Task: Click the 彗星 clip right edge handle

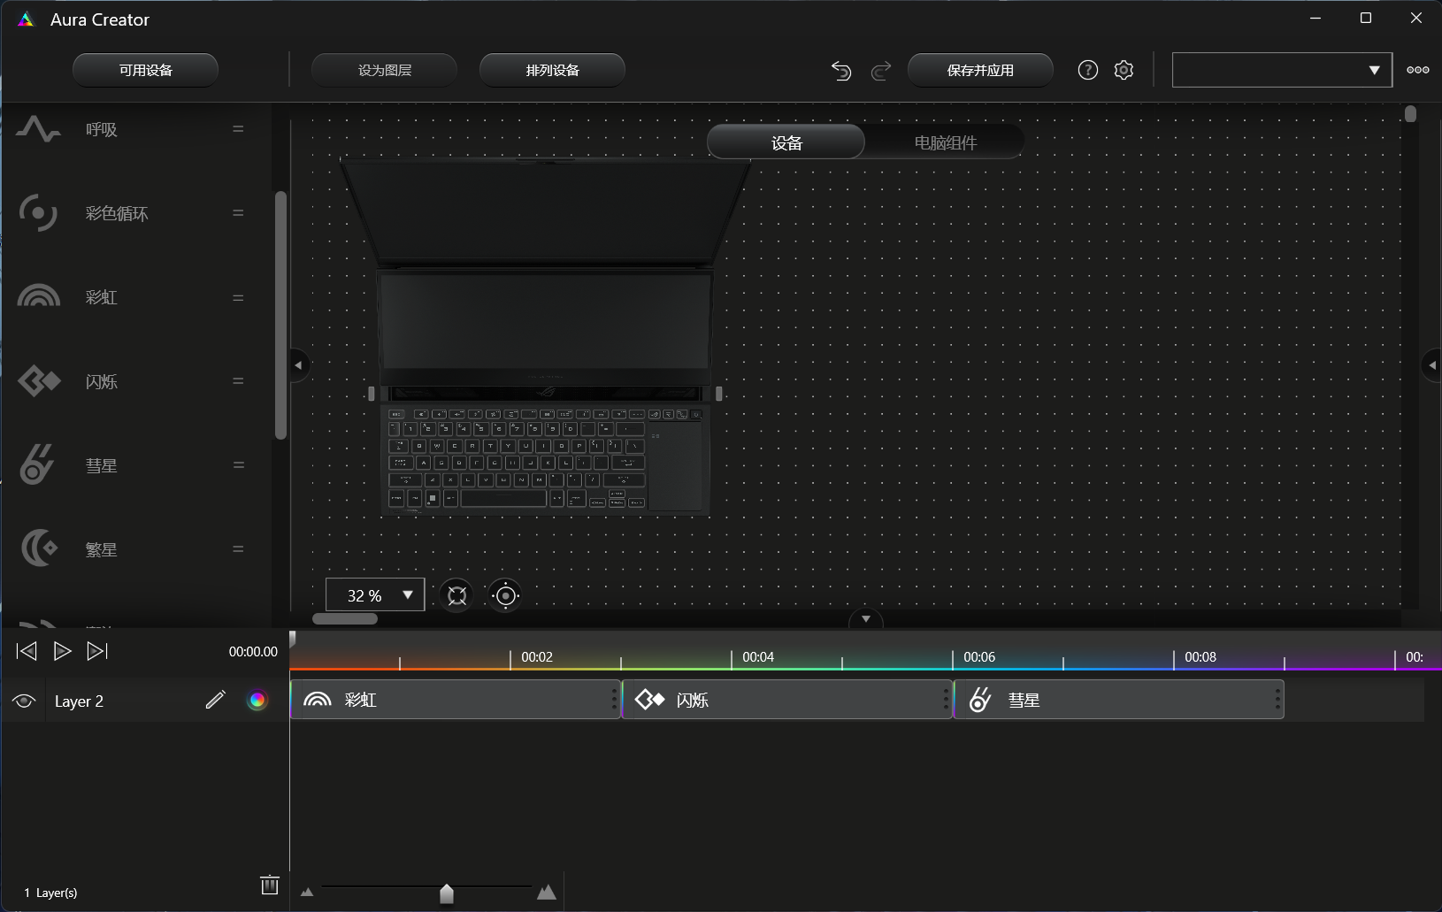Action: (1277, 700)
